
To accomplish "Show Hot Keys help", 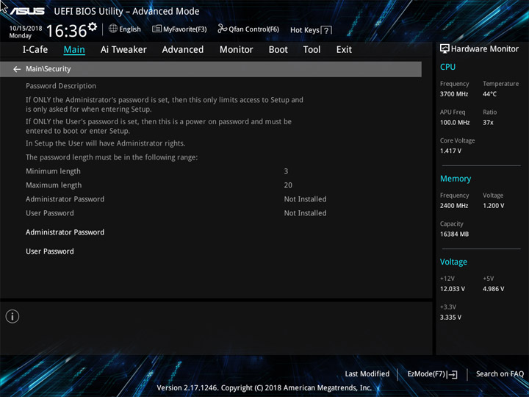I will pos(305,30).
